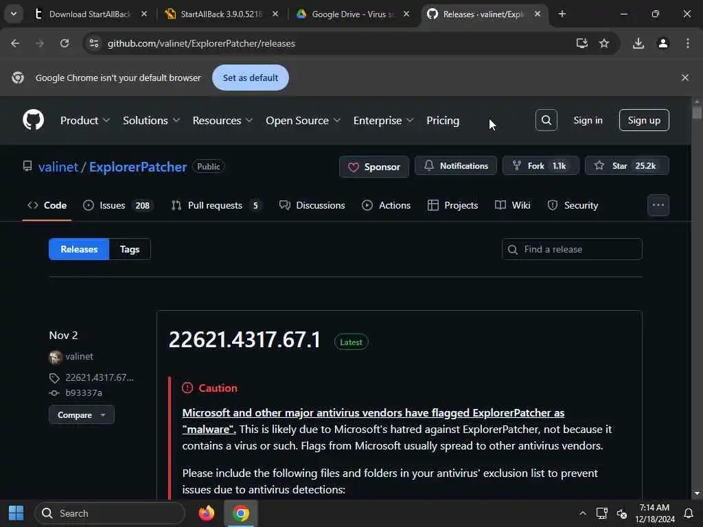Open the Issues tab

pos(118,205)
